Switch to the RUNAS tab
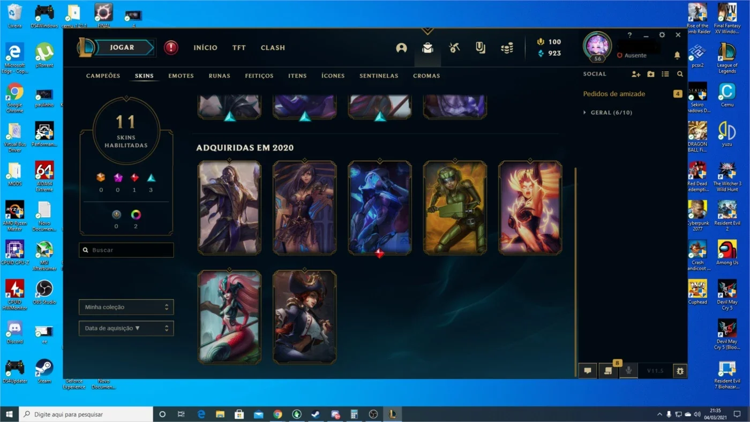The image size is (750, 422). click(x=219, y=76)
